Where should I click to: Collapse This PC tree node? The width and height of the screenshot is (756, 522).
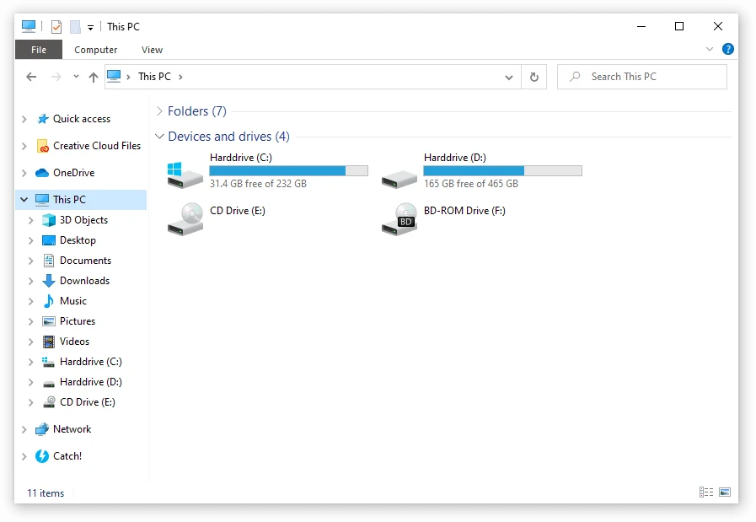click(x=24, y=199)
